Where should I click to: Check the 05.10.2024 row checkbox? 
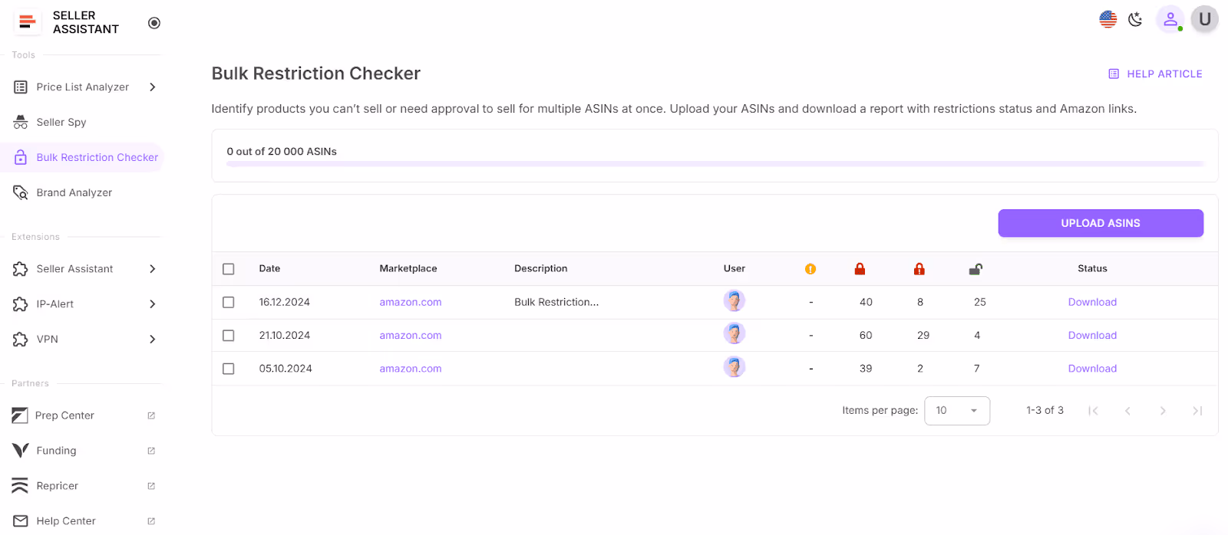pyautogui.click(x=228, y=369)
